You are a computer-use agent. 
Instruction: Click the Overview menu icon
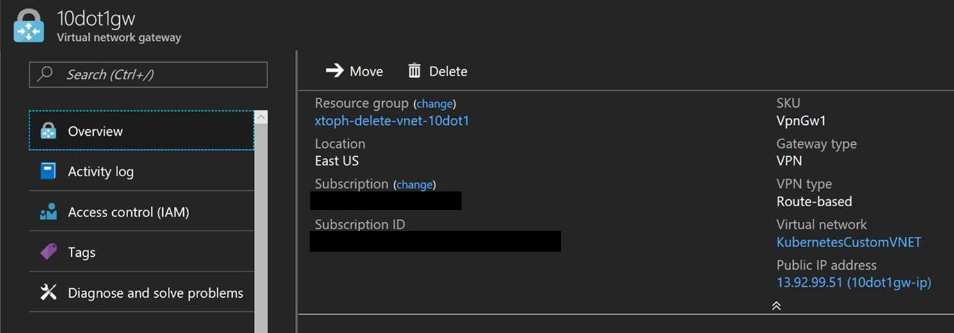[x=48, y=131]
